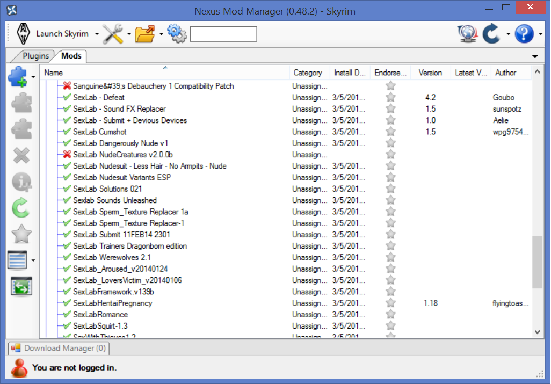Click the mod info tag icon

[x=21, y=182]
